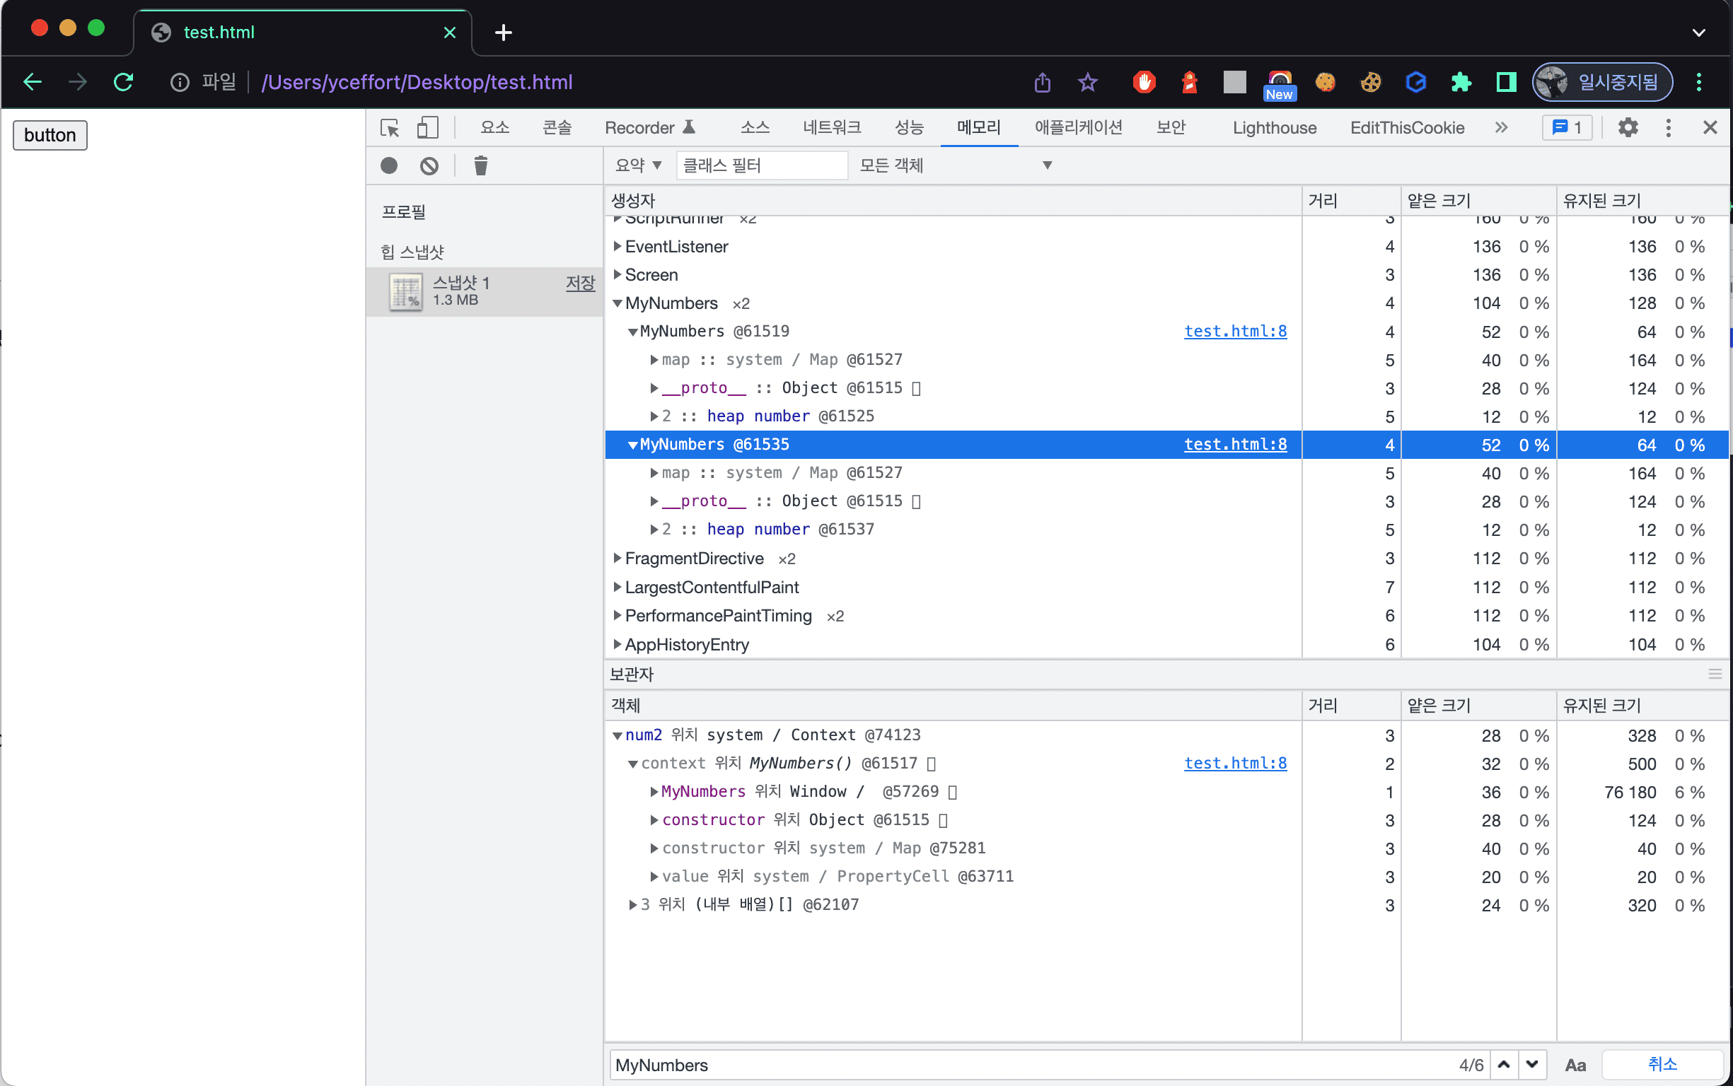
Task: Expand the MyNumbers @61519 tree node
Action: tap(633, 330)
